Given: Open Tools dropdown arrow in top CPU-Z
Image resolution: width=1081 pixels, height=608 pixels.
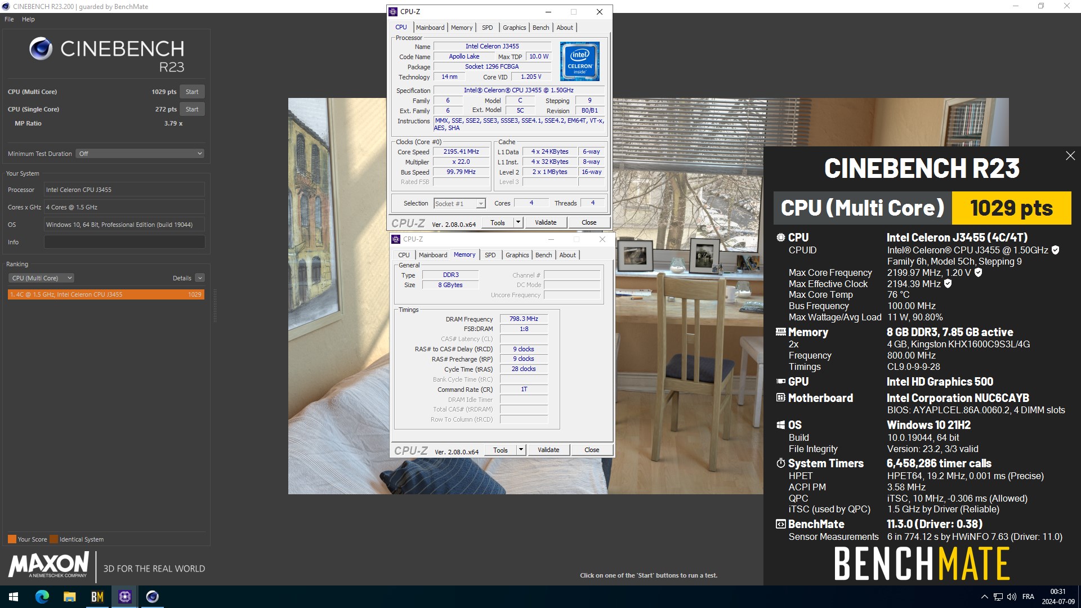Looking at the screenshot, I should (518, 223).
